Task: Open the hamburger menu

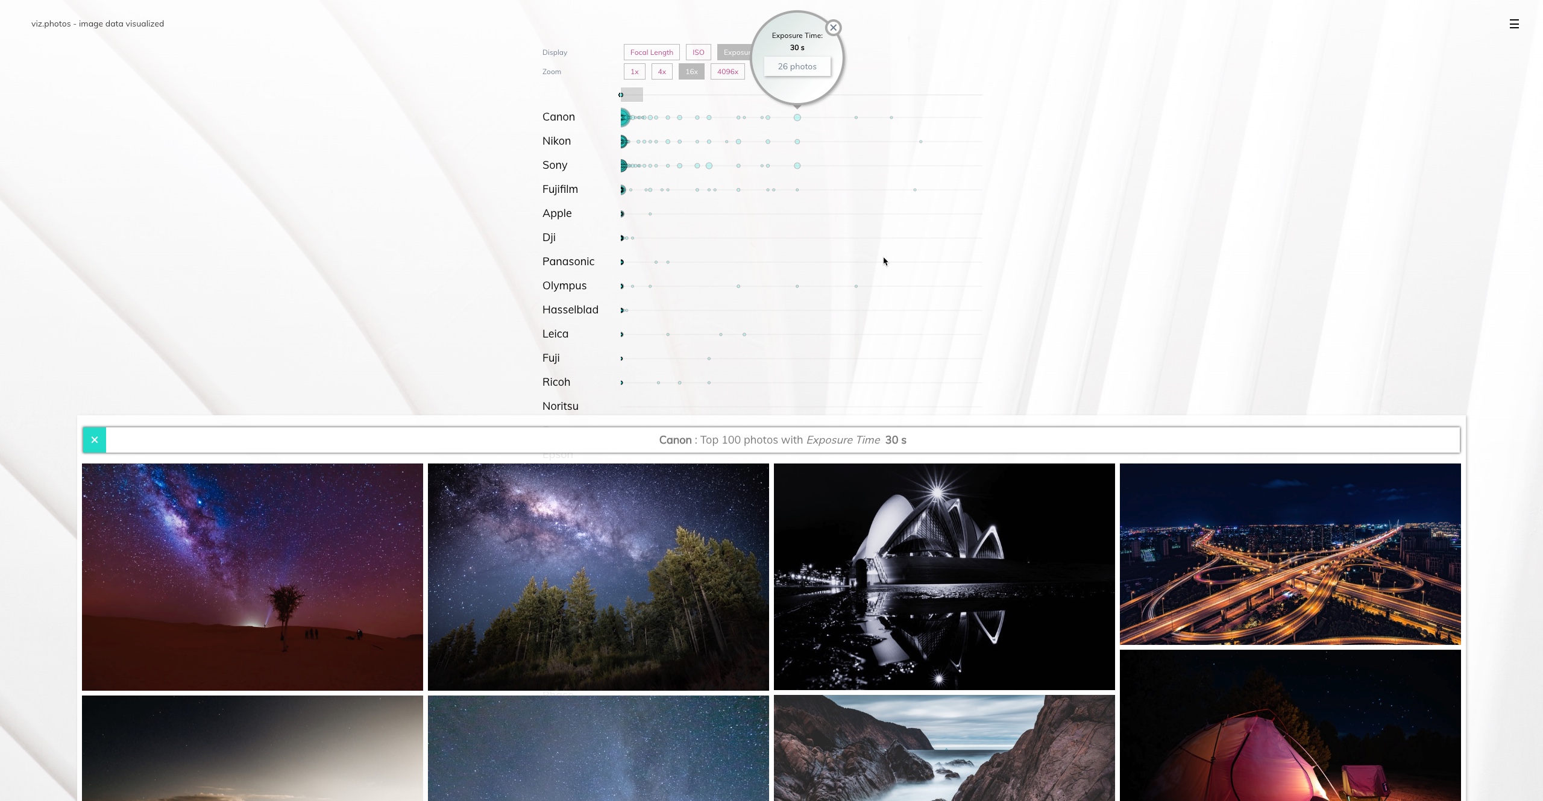Action: pyautogui.click(x=1515, y=24)
